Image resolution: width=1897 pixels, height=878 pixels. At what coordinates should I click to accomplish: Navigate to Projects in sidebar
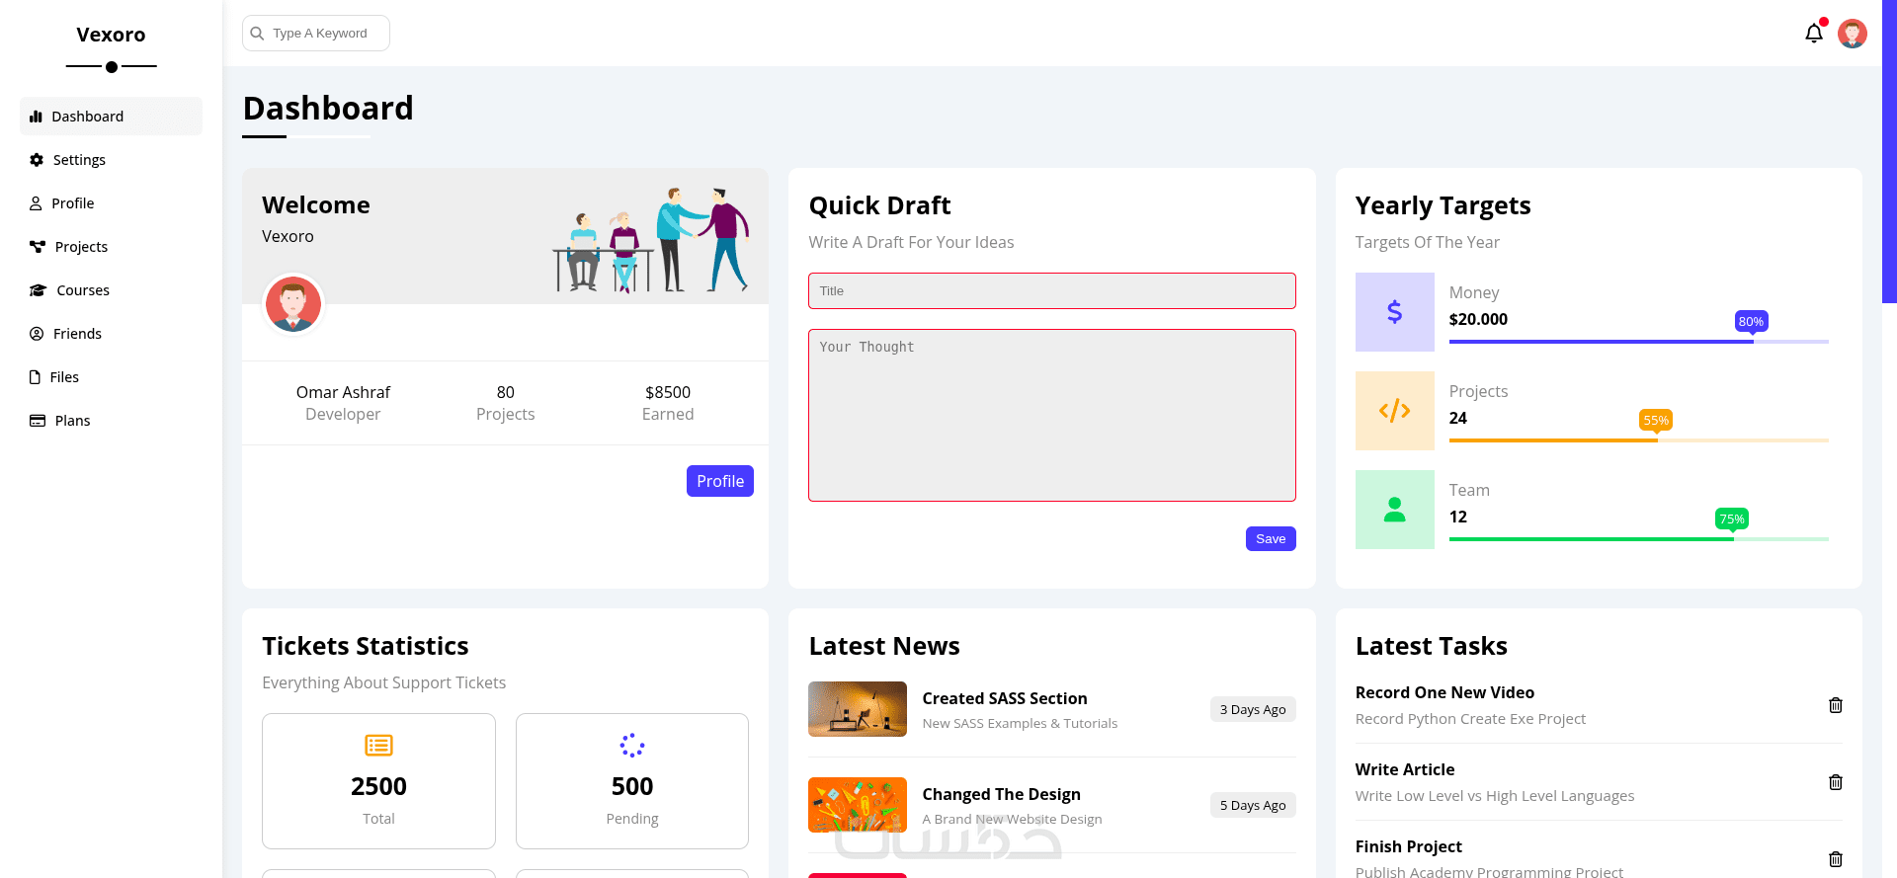click(111, 247)
